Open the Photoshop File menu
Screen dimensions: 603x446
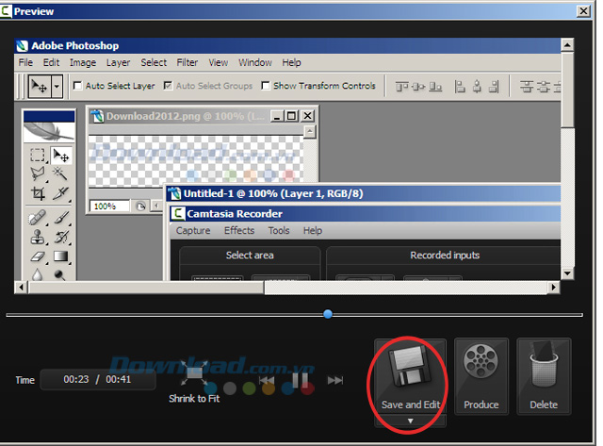(x=25, y=62)
